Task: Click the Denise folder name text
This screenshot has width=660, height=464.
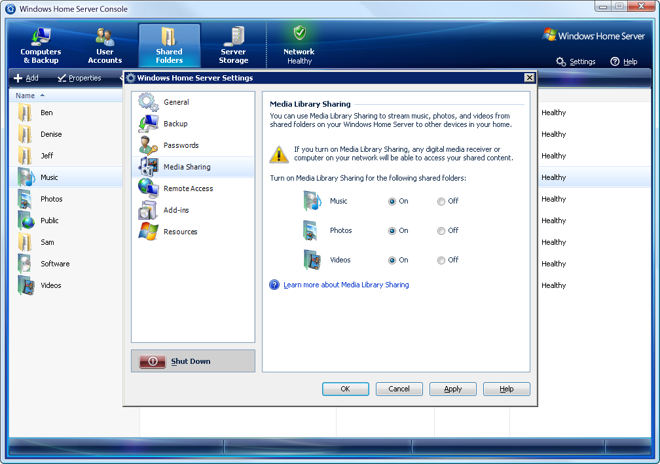Action: pos(51,134)
